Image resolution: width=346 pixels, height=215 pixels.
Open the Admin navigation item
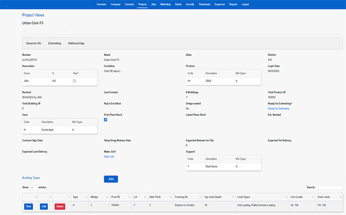coord(178,4)
